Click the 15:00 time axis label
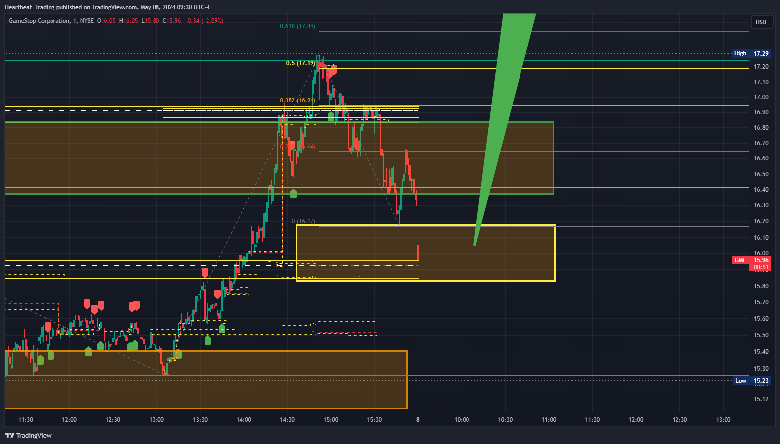The image size is (780, 444). (x=331, y=420)
